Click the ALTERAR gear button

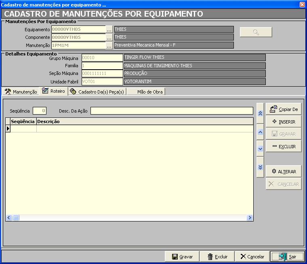[x=284, y=172]
